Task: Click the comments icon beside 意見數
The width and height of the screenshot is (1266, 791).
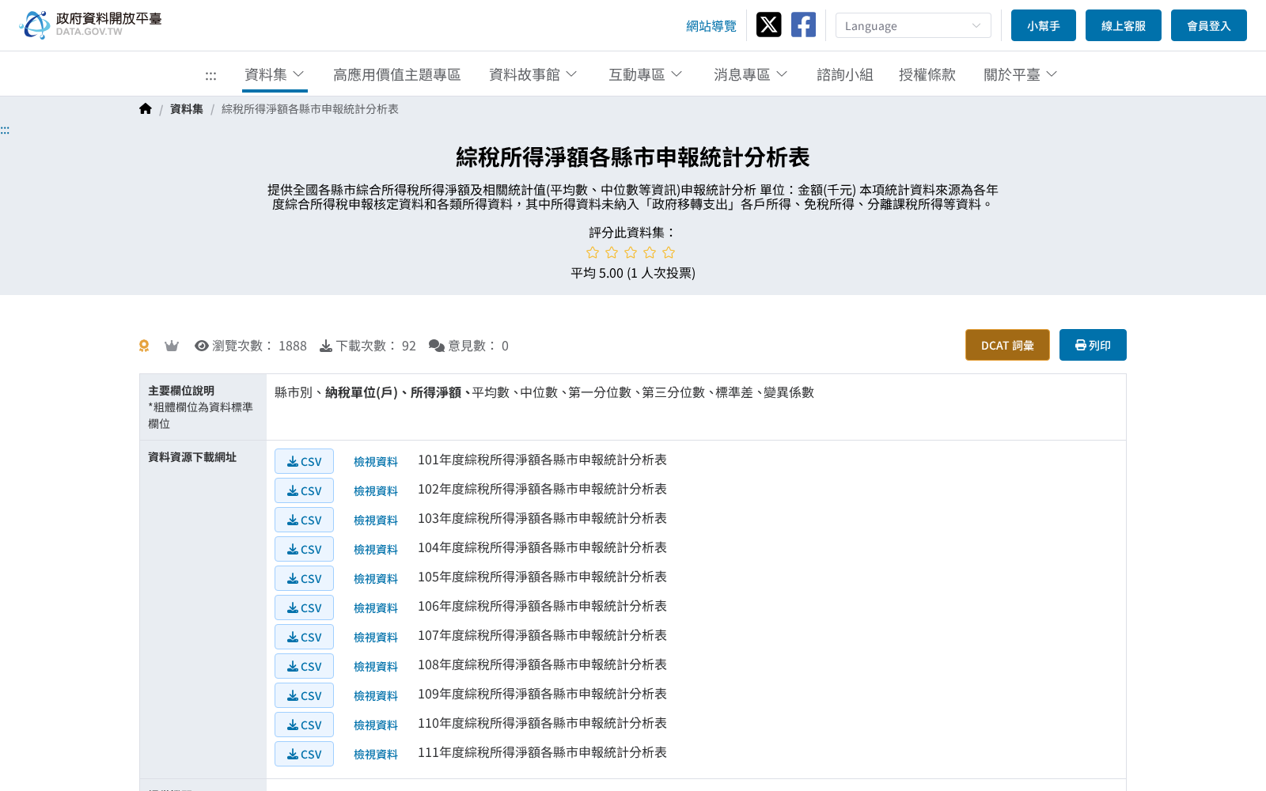Action: pyautogui.click(x=437, y=346)
